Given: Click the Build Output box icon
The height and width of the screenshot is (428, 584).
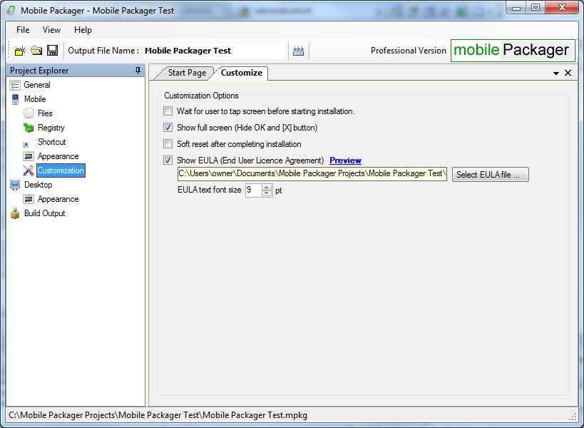Looking at the screenshot, I should (15, 213).
